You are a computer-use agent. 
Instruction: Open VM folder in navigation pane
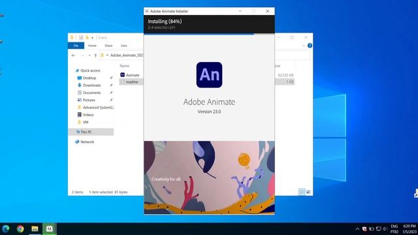click(x=86, y=122)
